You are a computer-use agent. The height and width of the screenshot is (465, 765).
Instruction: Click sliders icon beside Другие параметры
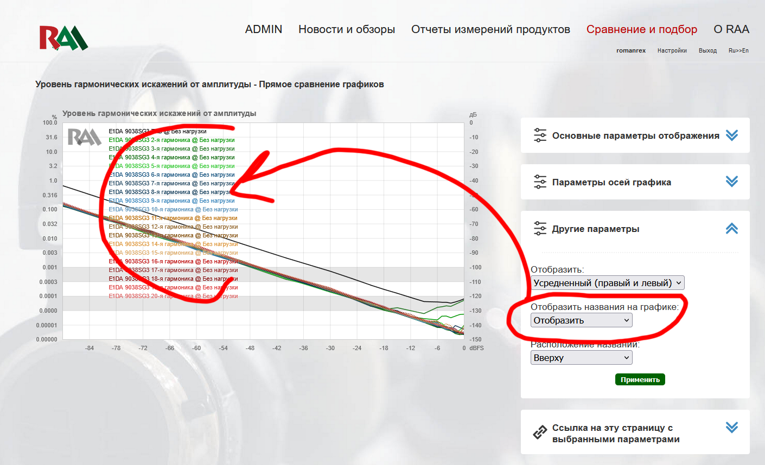(540, 229)
